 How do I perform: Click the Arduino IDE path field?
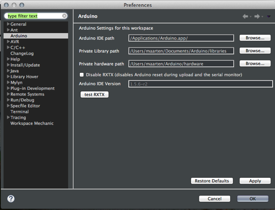181,38
